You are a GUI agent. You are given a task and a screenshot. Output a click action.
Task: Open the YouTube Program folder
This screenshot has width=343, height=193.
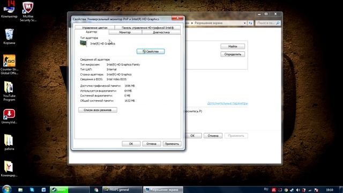9,91
